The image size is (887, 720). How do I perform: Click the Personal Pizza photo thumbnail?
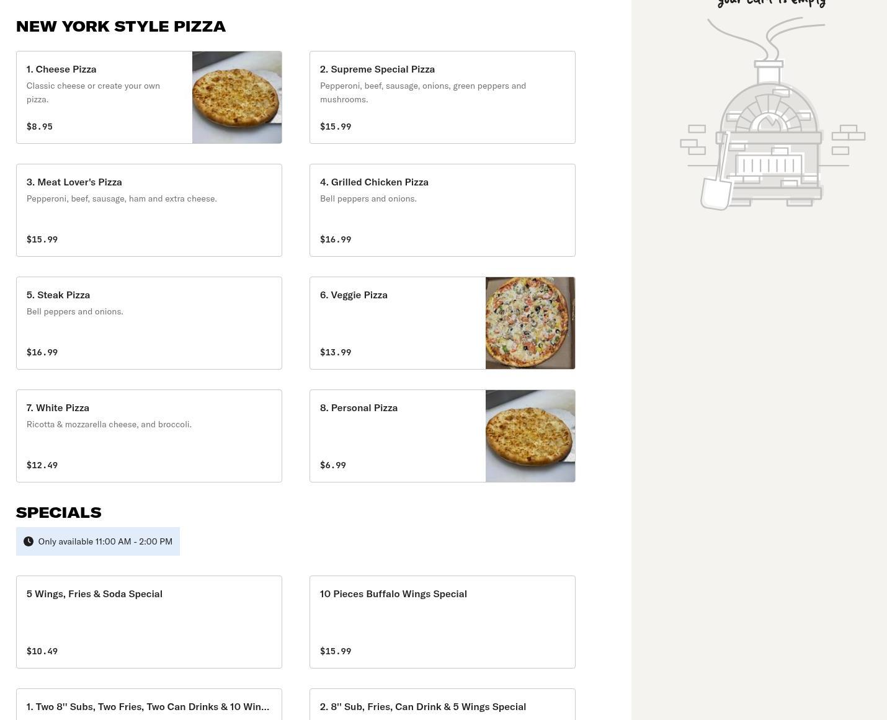coord(530,436)
